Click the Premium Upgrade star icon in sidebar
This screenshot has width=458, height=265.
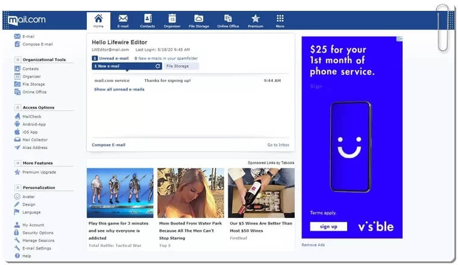(x=17, y=172)
